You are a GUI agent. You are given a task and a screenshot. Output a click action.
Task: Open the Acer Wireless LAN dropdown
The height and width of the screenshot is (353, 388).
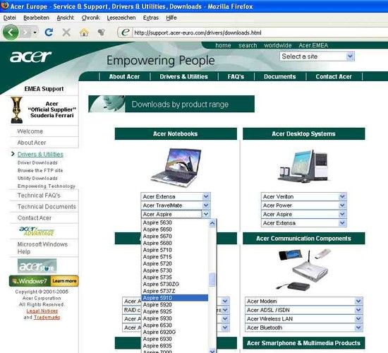click(x=304, y=319)
